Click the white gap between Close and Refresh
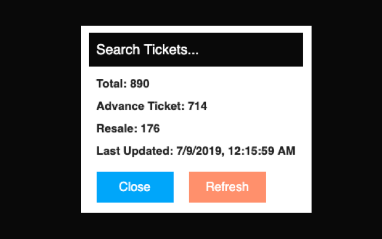This screenshot has height=239, width=382. pyautogui.click(x=181, y=187)
